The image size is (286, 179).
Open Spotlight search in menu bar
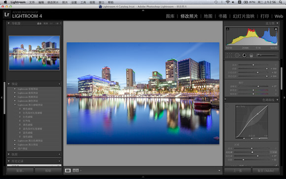281,2
